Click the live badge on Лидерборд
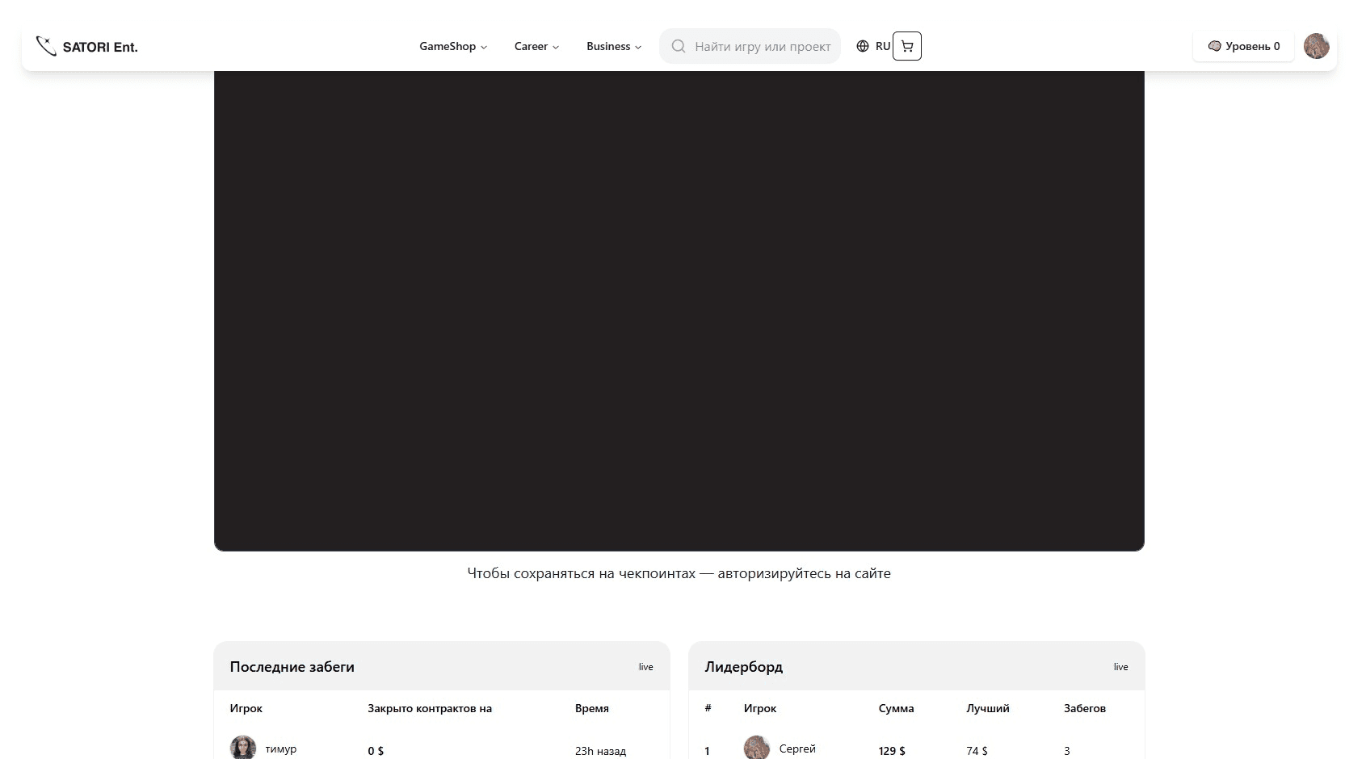Screen dimensions: 1366x759 tap(1120, 666)
